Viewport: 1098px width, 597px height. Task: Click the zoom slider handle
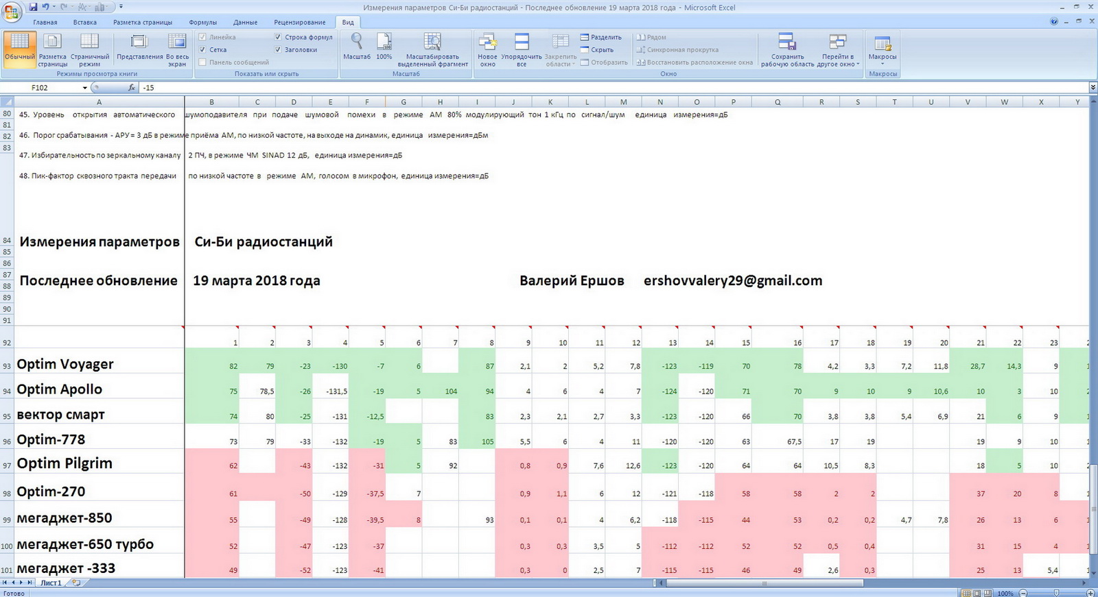click(1057, 593)
